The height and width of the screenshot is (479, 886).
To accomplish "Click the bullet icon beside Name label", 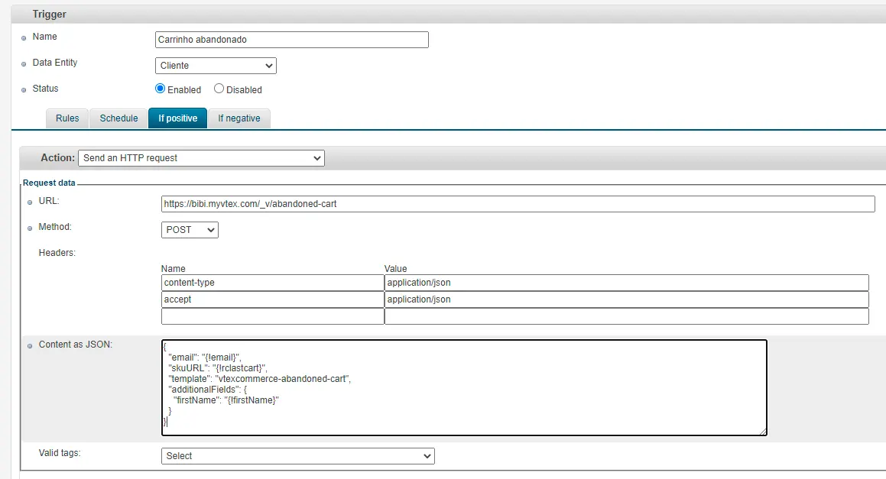I will click(x=24, y=38).
